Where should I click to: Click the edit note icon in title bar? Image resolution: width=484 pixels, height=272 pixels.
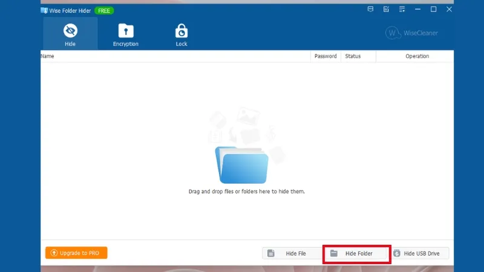tap(386, 9)
